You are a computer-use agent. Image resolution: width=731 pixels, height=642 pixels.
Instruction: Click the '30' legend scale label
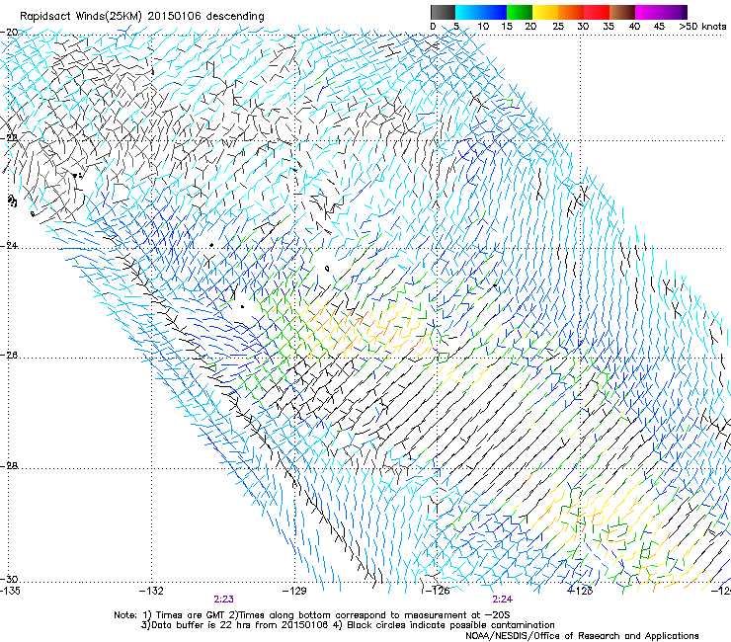pyautogui.click(x=583, y=27)
